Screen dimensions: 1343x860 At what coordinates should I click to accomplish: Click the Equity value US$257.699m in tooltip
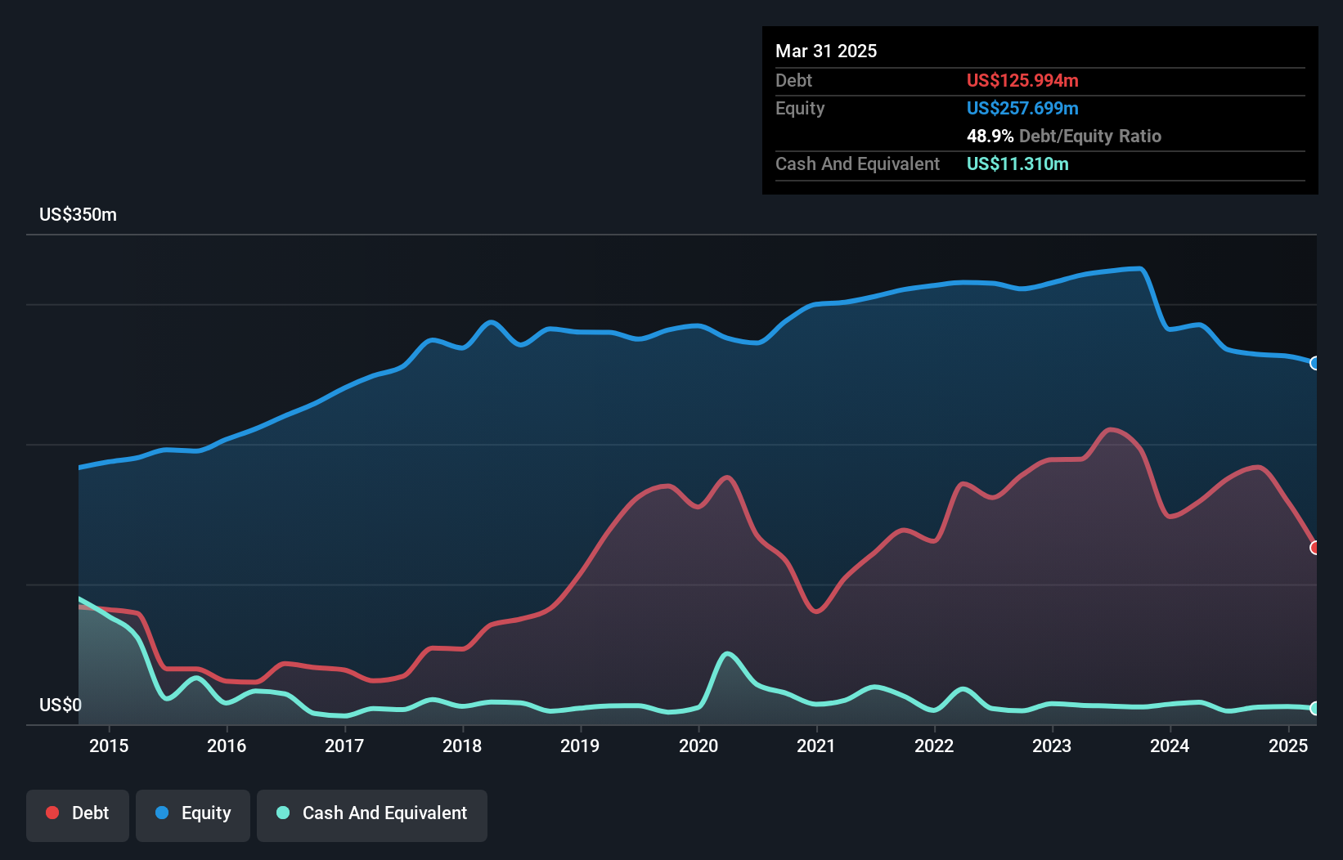coord(1022,109)
